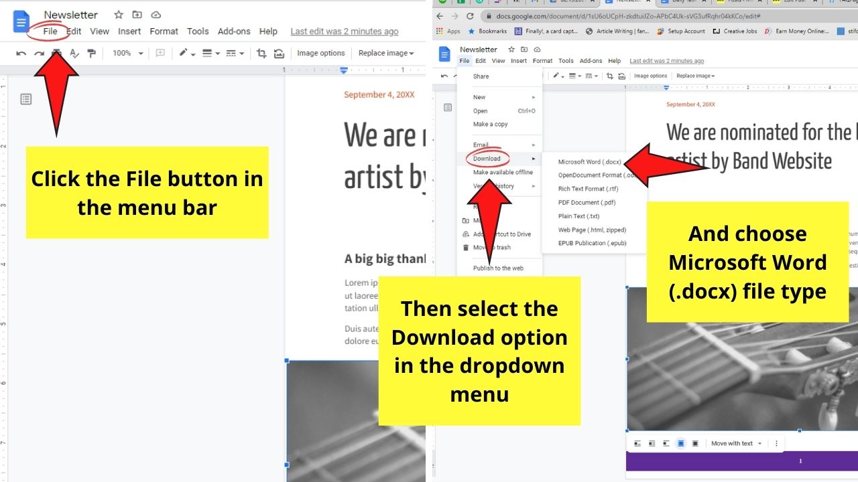Click the add comment icon in the toolbar
858x482 pixels.
coord(159,53)
